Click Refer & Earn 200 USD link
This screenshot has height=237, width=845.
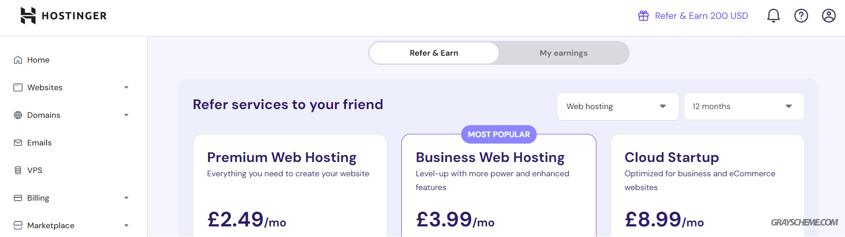tap(701, 16)
